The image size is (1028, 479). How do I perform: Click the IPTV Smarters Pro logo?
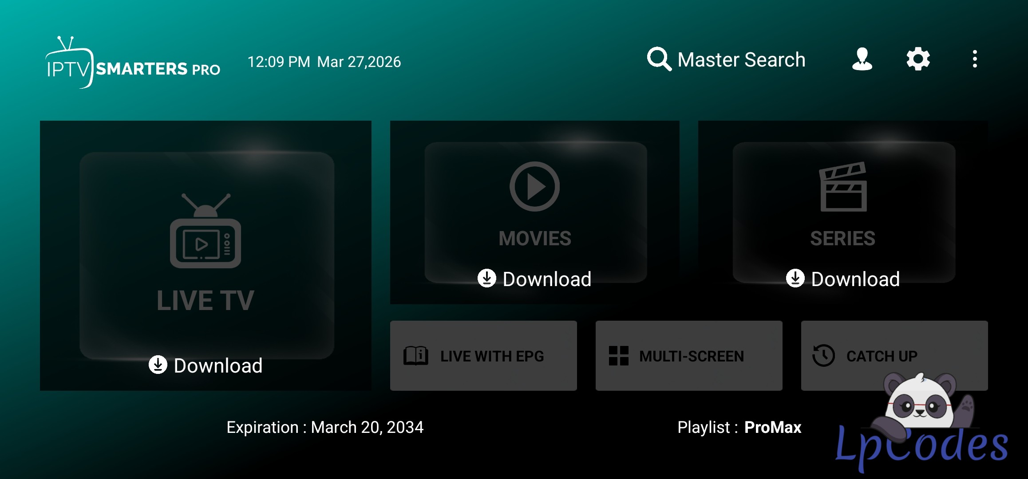[133, 63]
